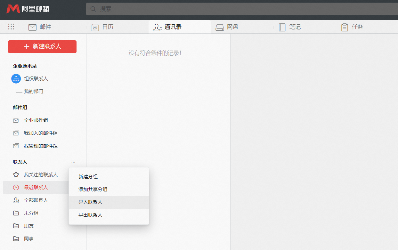Image resolution: width=398 pixels, height=250 pixels.
Task: Click the organization contacts tree icon
Action: pos(16,78)
